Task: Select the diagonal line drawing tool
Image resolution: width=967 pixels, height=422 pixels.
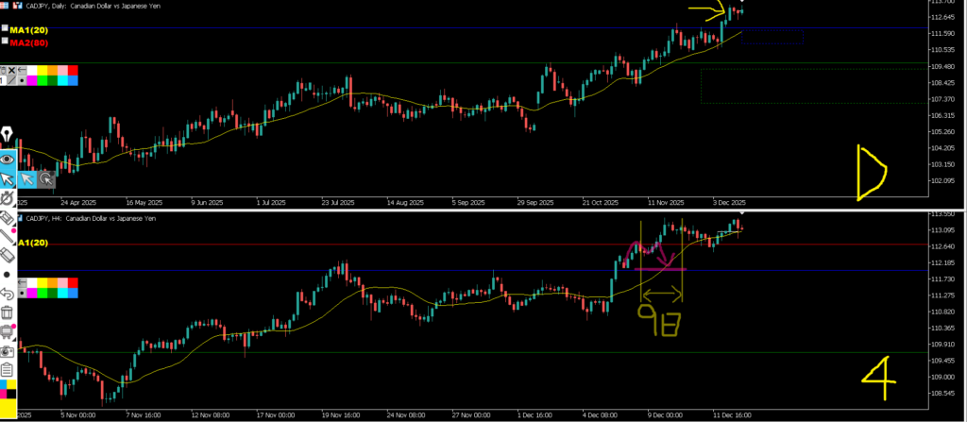Action: click(x=7, y=236)
